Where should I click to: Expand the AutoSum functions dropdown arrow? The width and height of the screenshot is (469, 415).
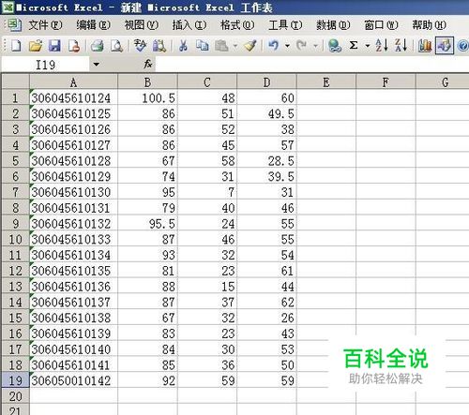[368, 46]
